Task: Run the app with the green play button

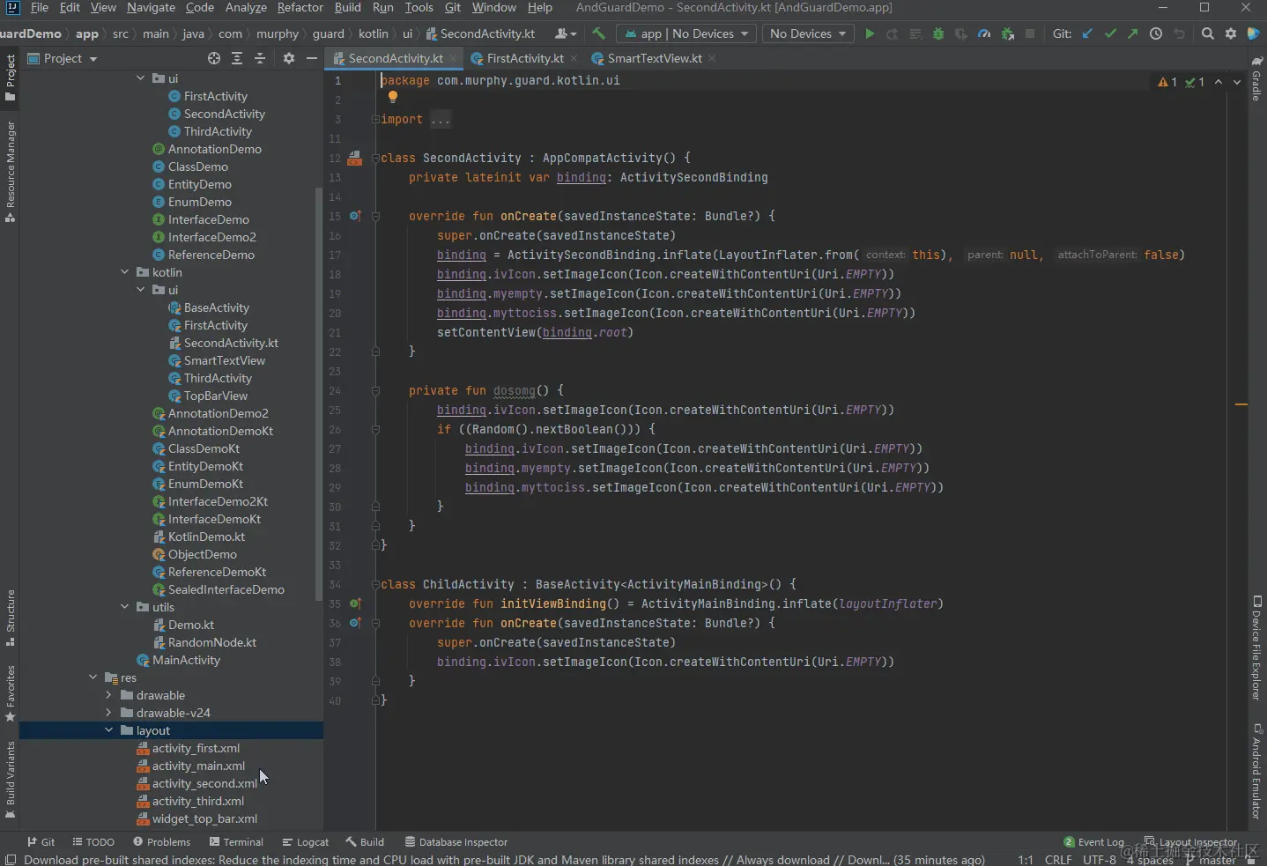Action: click(x=870, y=33)
